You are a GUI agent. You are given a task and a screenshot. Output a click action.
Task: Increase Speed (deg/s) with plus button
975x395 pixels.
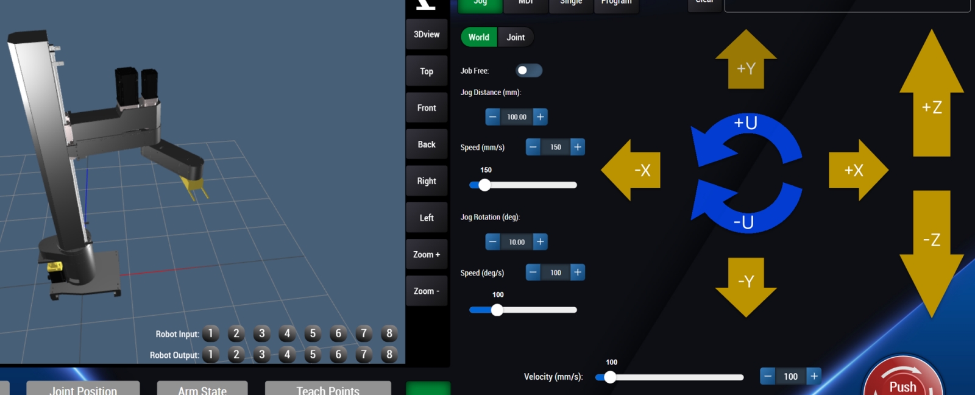[x=578, y=272]
